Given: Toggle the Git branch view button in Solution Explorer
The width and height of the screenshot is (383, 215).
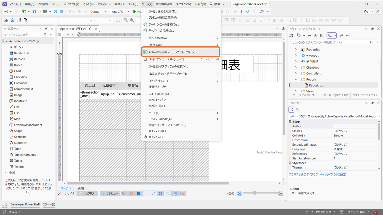Looking at the screenshot, I should click(x=330, y=35).
